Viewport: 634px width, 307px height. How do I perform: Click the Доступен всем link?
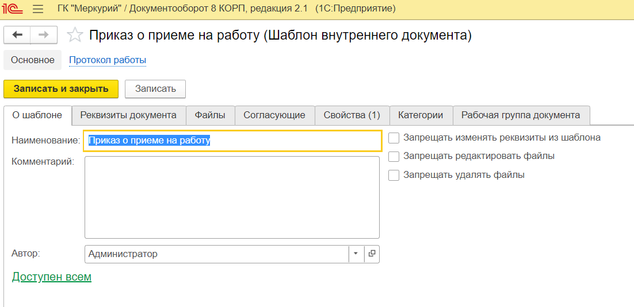pos(52,277)
